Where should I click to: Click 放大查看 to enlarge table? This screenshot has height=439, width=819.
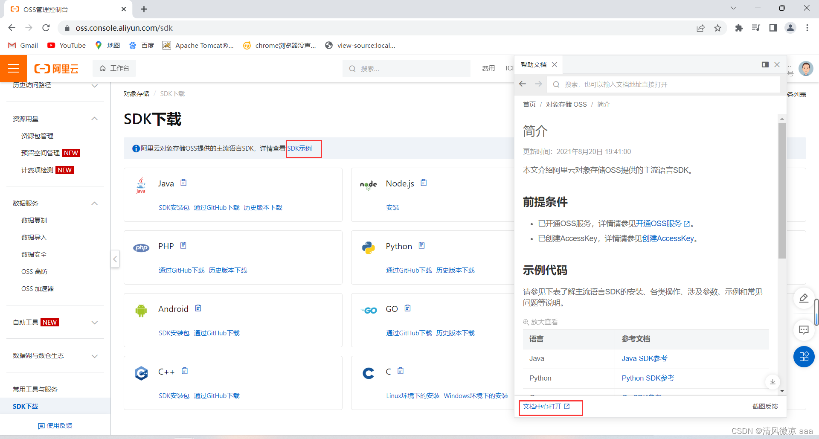coord(540,322)
